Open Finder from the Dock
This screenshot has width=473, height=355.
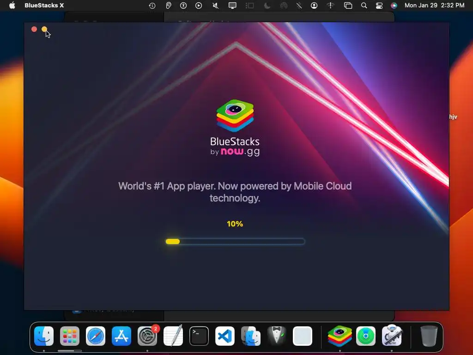coord(44,336)
